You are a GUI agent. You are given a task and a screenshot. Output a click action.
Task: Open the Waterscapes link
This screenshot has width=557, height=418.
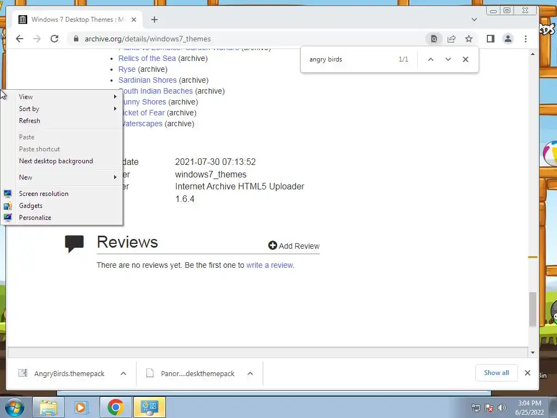coord(143,124)
